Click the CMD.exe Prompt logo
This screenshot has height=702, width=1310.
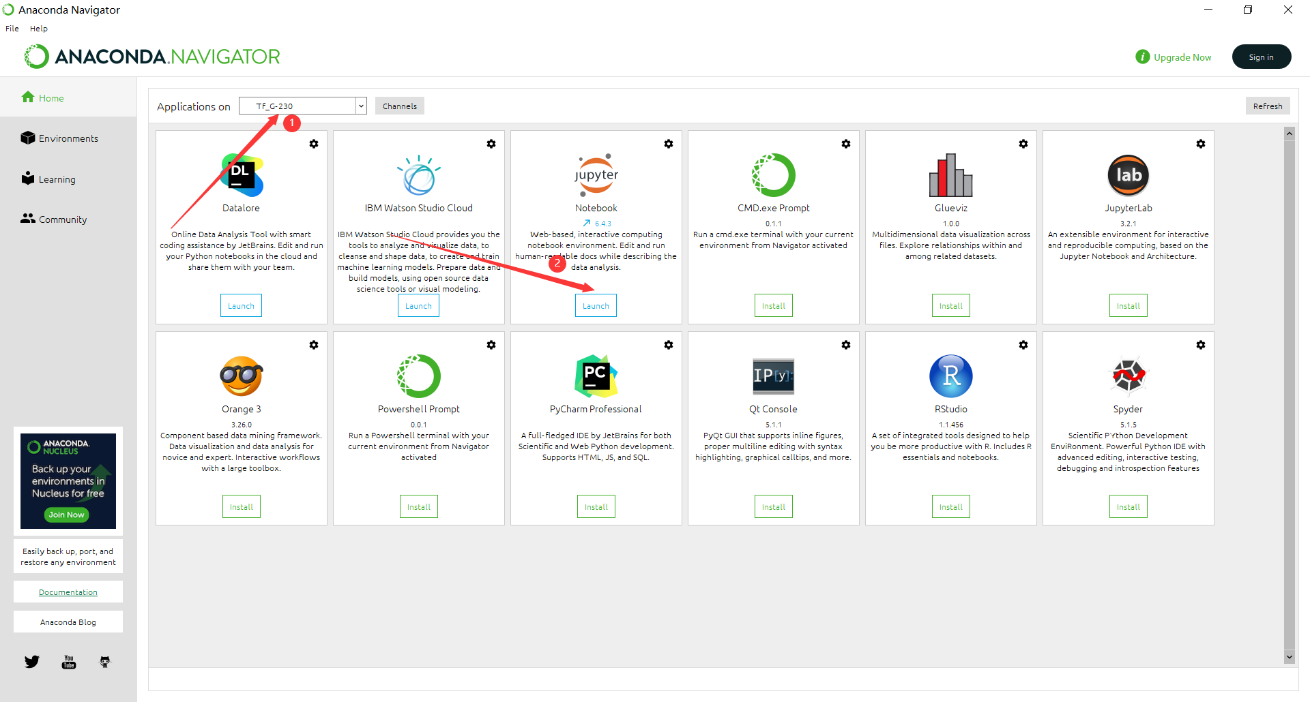pos(774,175)
